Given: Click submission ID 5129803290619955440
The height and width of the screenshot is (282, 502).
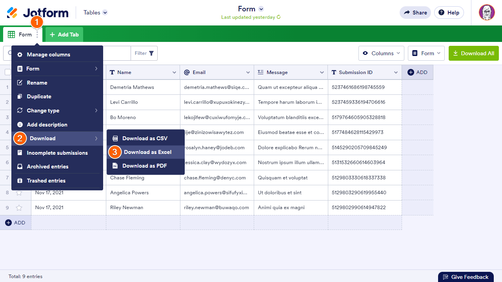Looking at the screenshot, I should pos(365,193).
